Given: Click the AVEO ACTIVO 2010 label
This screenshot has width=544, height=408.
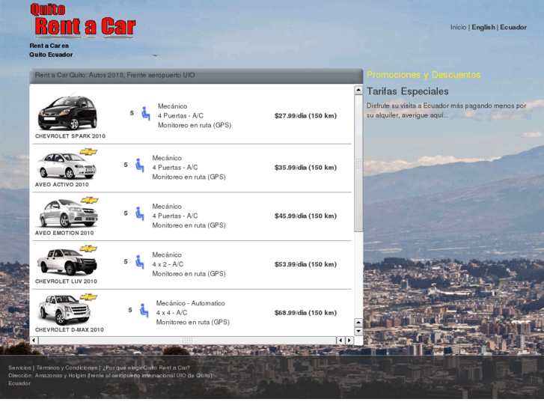Looking at the screenshot, I should 62,184.
